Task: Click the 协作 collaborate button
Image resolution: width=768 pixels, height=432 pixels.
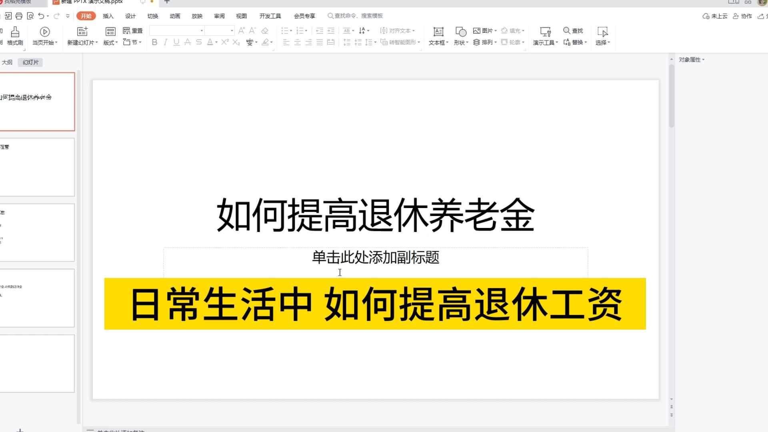Action: tap(742, 16)
